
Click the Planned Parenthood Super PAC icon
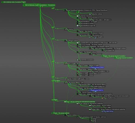[77, 26]
